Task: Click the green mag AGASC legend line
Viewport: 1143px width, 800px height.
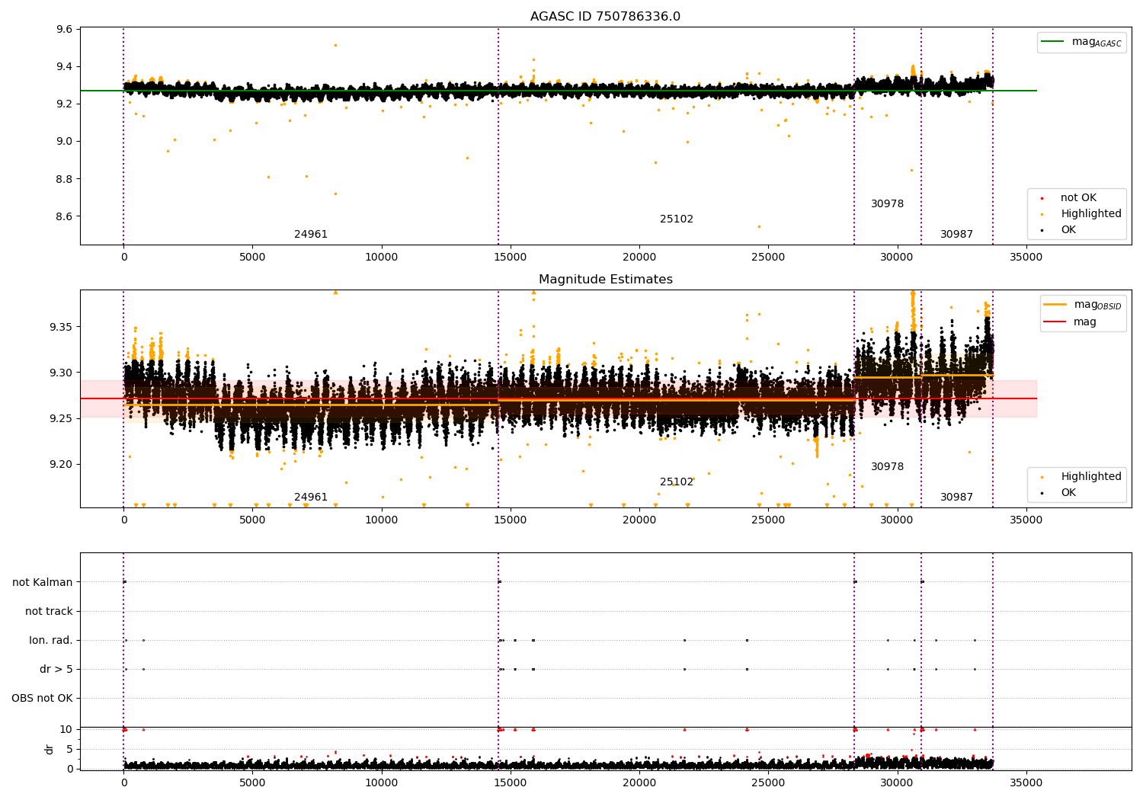Action: pos(1053,42)
